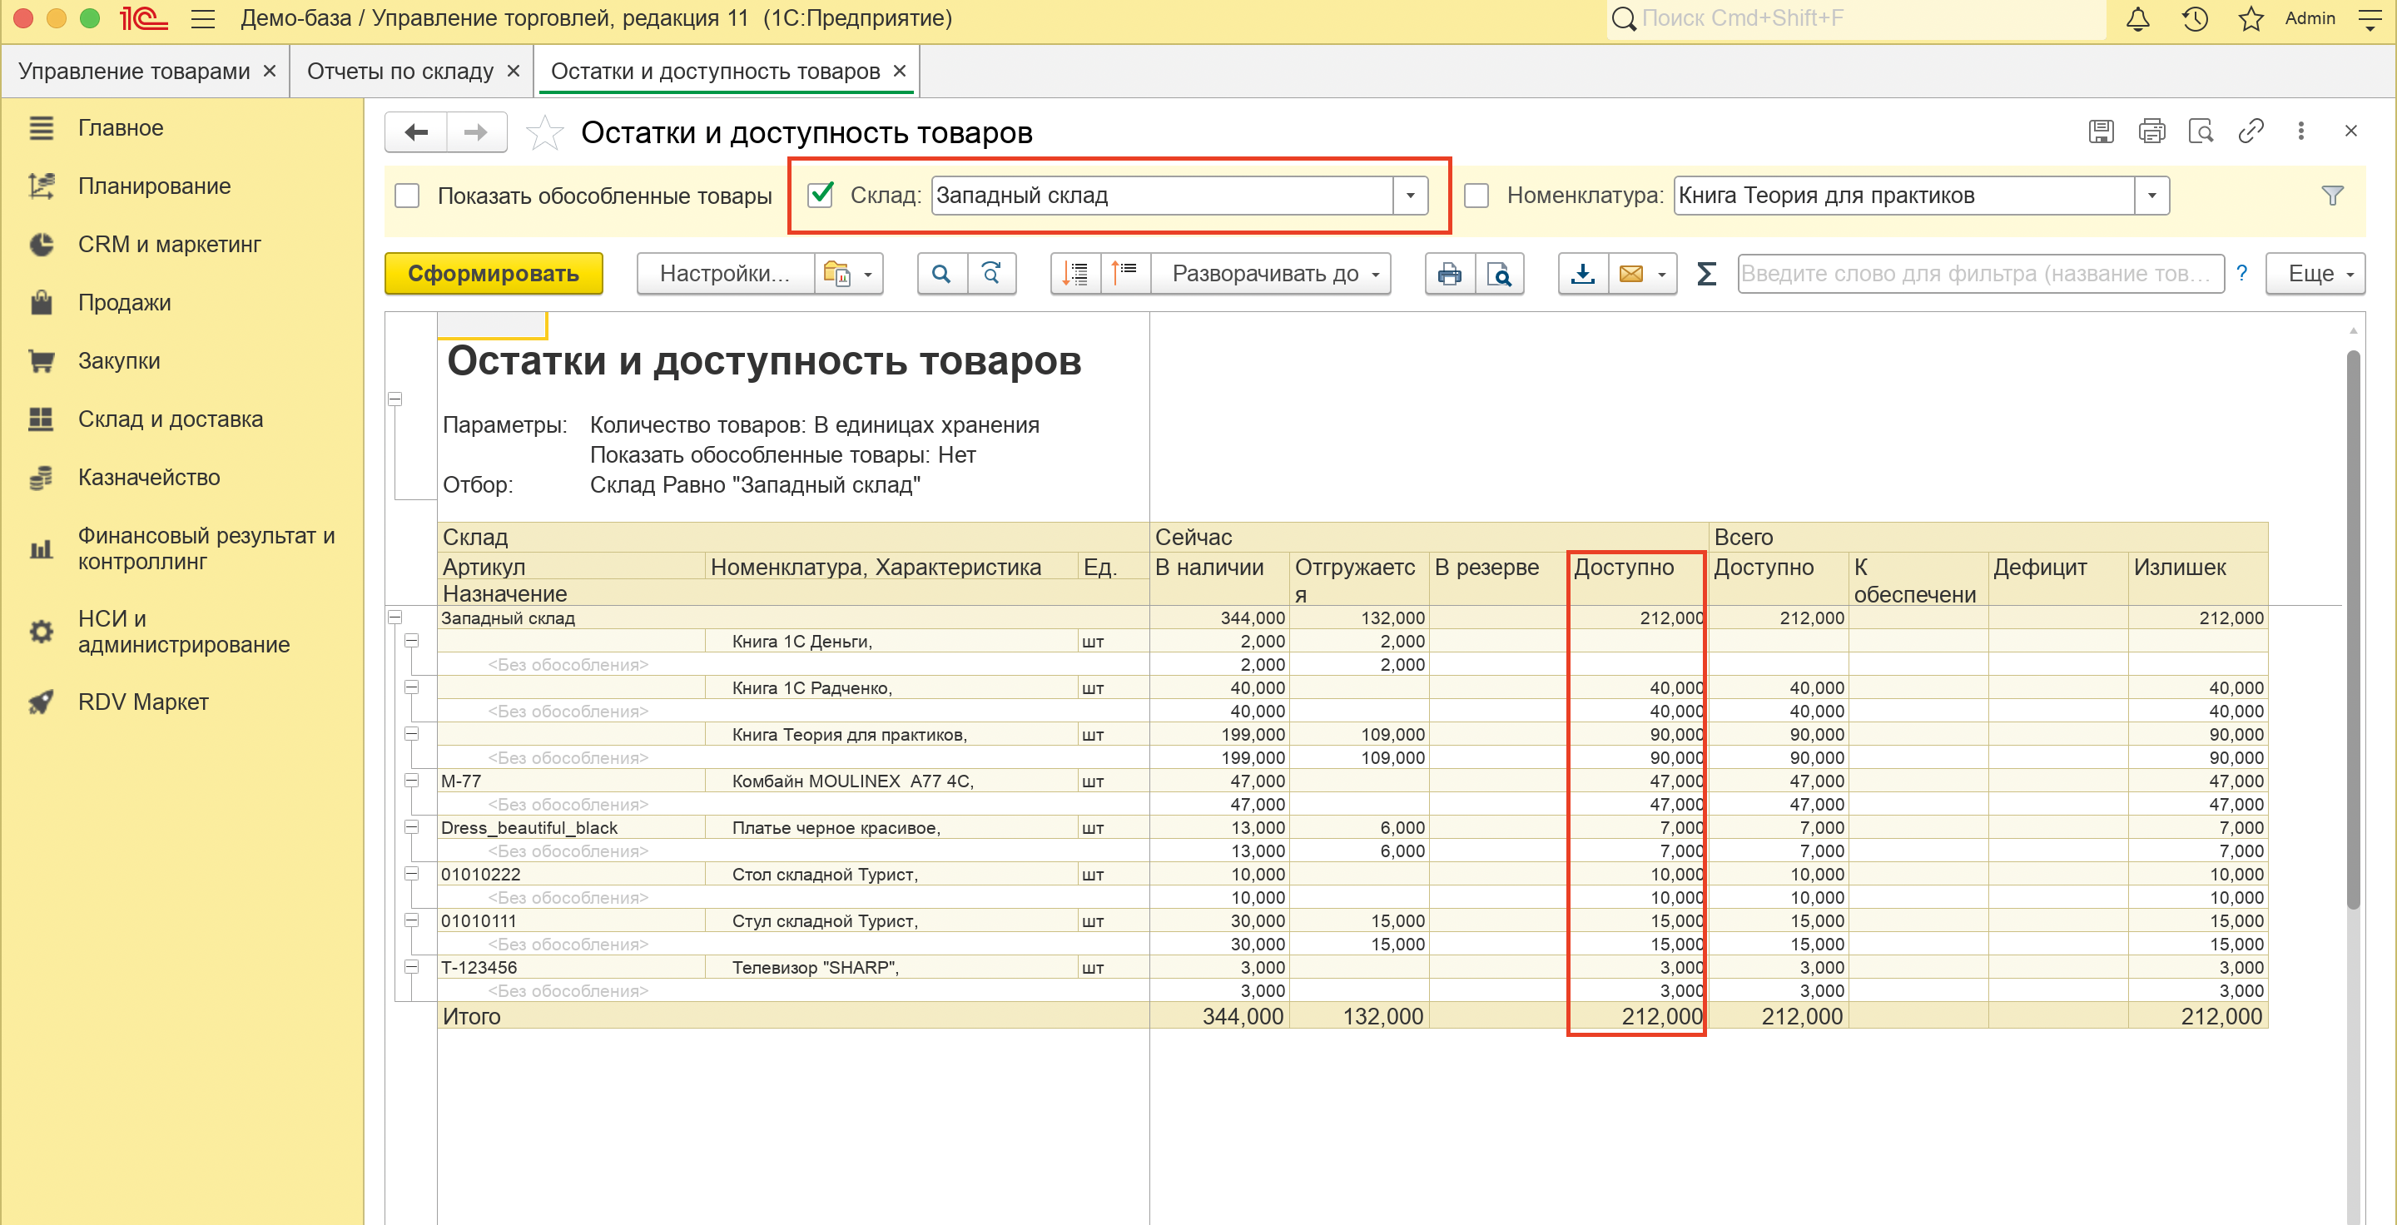Open report variant selection icon
Screen dimensions: 2397x1225
836,274
